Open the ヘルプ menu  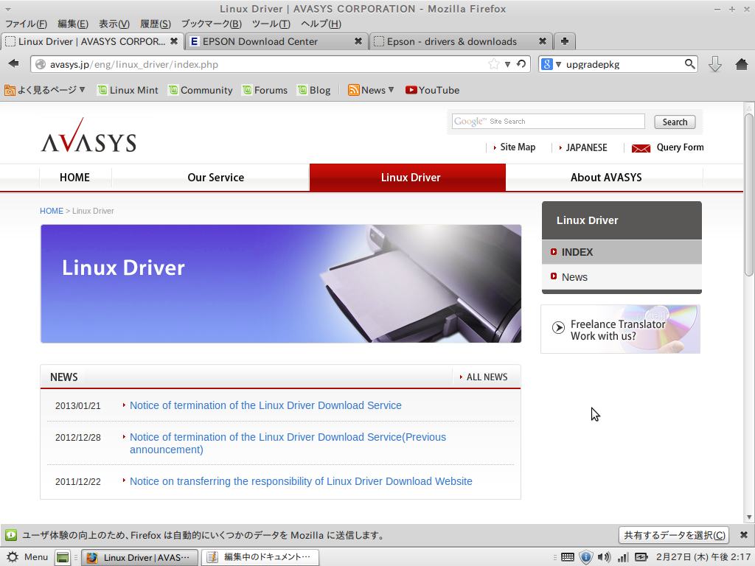[321, 24]
